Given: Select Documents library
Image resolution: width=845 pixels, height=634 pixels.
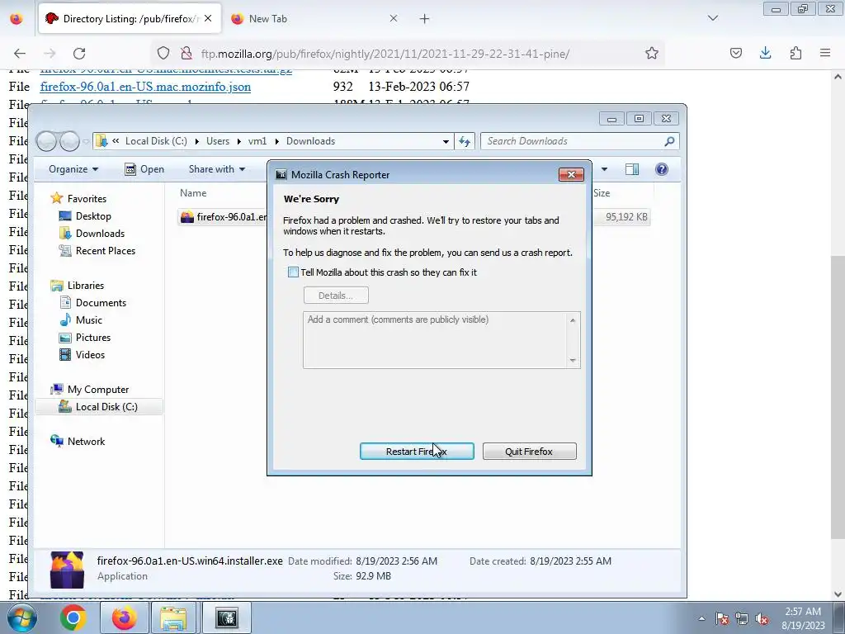Looking at the screenshot, I should (x=100, y=303).
